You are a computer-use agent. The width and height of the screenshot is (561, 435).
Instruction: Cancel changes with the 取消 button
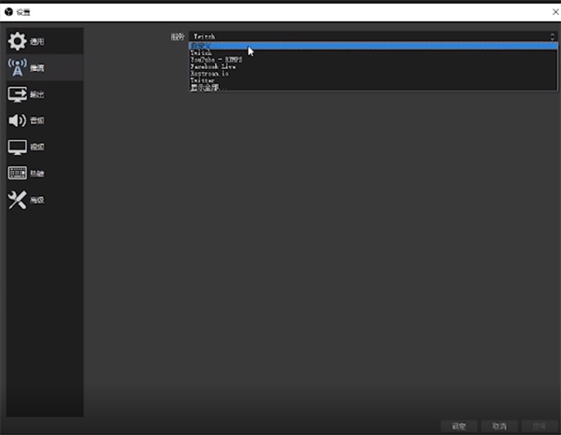pos(498,426)
